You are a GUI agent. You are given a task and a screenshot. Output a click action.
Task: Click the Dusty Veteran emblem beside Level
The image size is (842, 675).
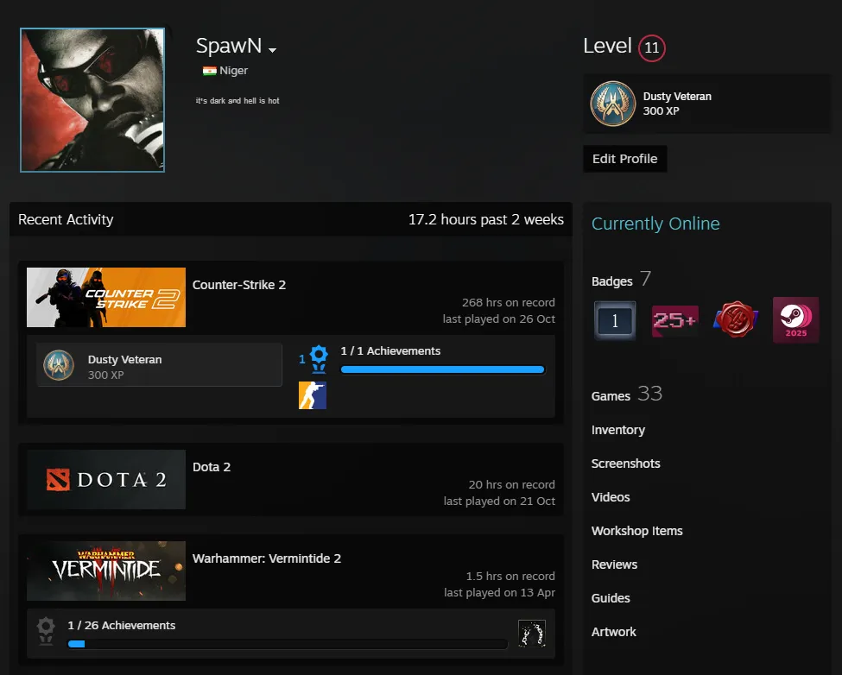612,104
